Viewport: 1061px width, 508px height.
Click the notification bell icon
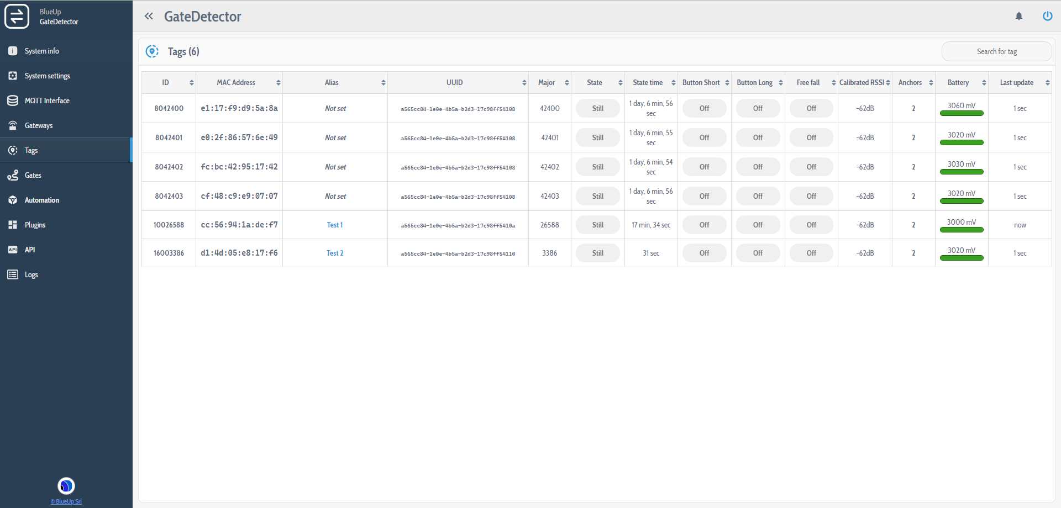point(1018,17)
